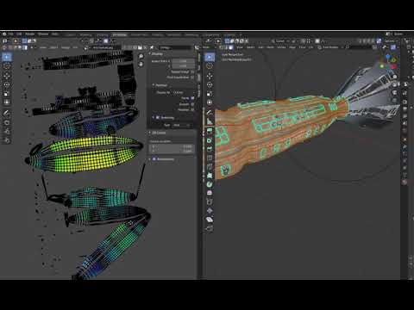Open the File menu
The width and height of the screenshot is (414, 310).
(x=10, y=34)
